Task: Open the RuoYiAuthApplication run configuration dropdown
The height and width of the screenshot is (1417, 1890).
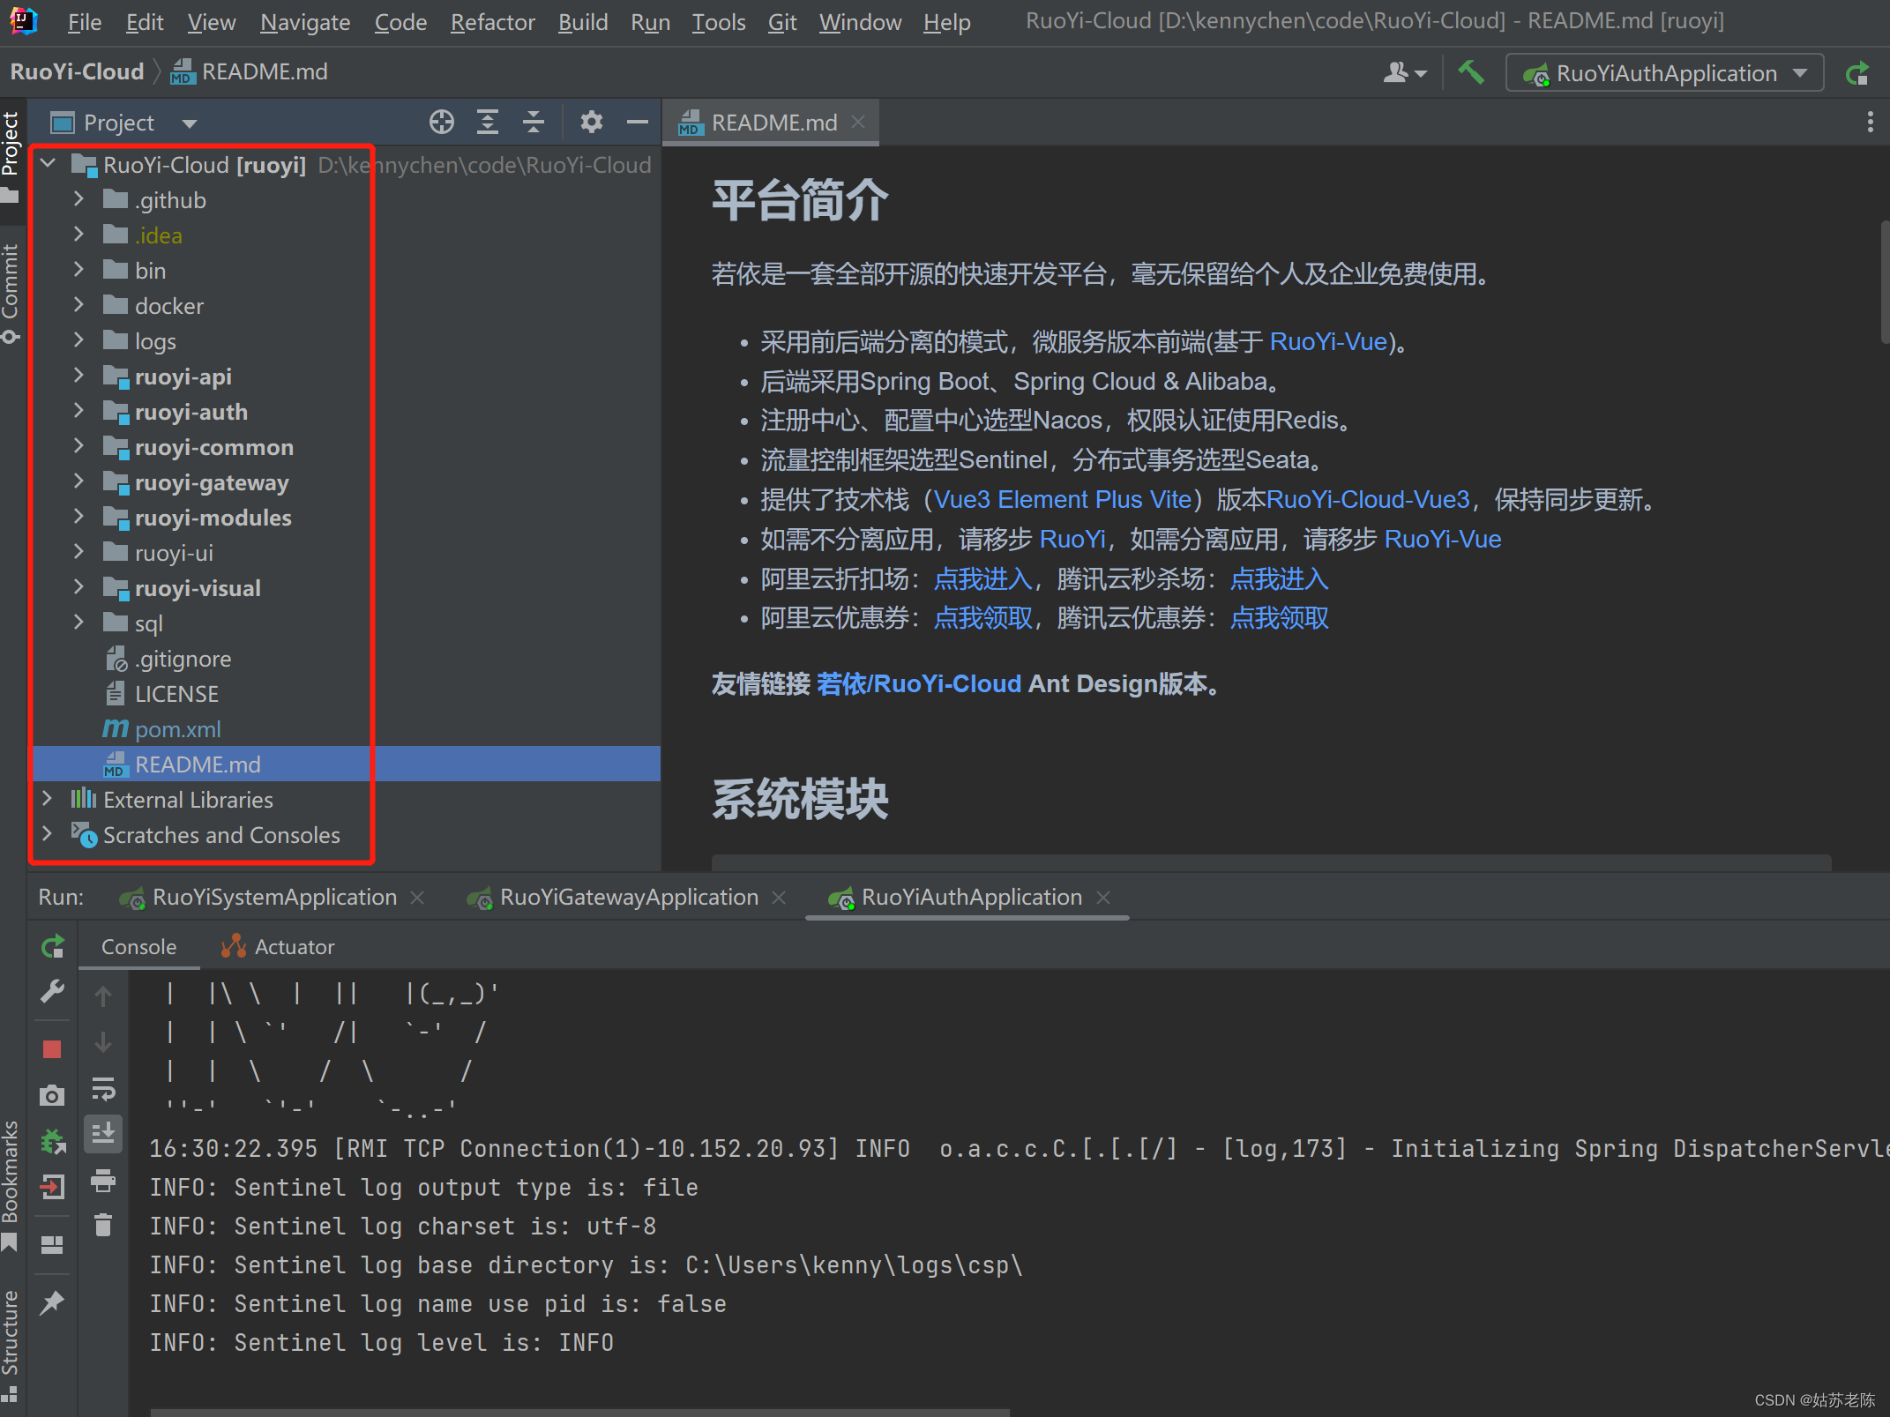Action: point(1664,73)
